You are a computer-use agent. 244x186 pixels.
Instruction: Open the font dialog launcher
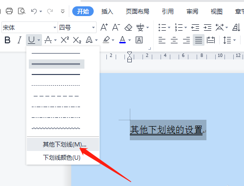(150, 49)
